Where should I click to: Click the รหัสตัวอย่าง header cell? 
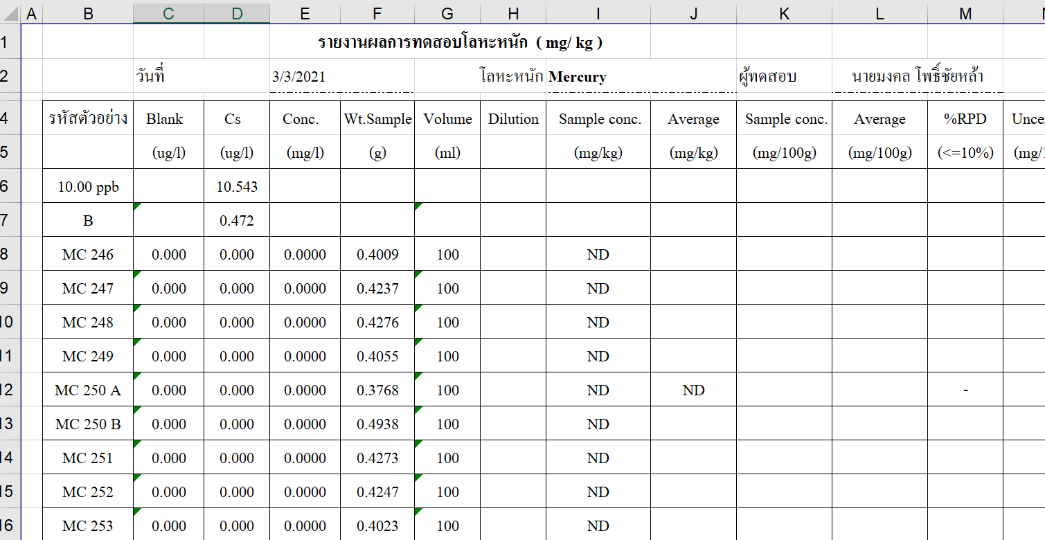tap(88, 118)
